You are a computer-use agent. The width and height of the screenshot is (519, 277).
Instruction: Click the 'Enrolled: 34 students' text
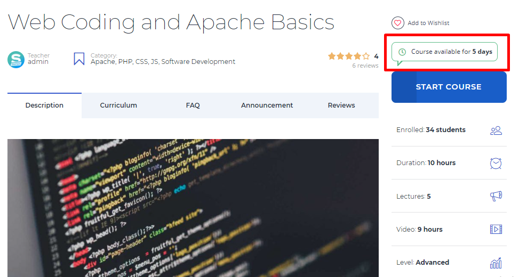tap(431, 129)
